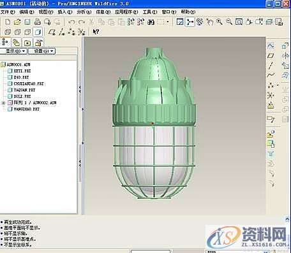Open the 文件(F) menu
Viewport: 291px width, 253px height.
pyautogui.click(x=8, y=12)
